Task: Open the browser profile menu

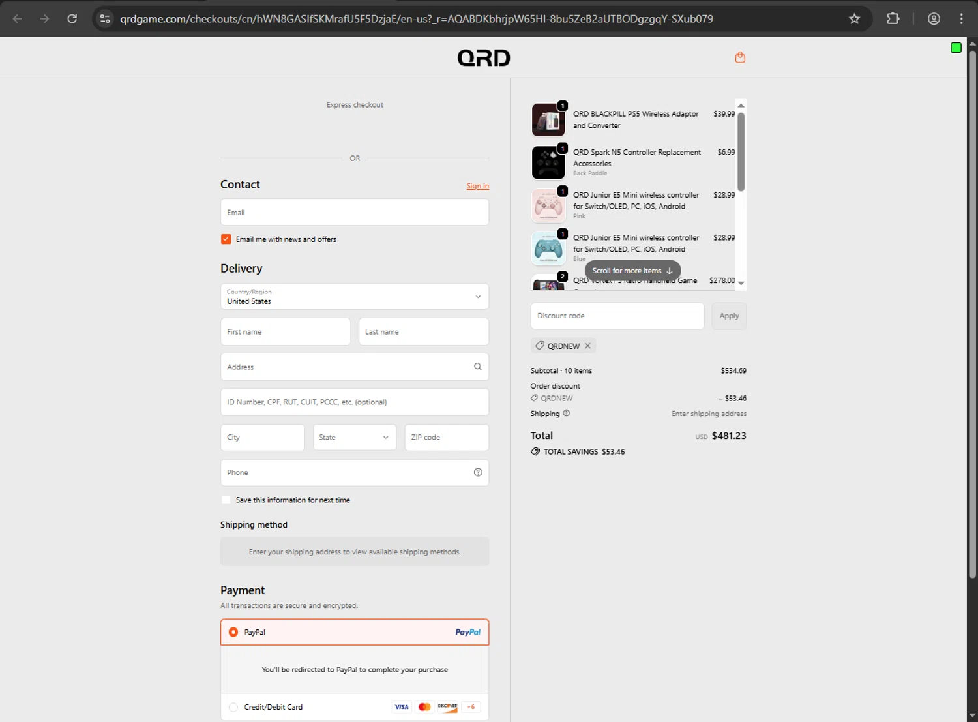Action: pos(934,19)
